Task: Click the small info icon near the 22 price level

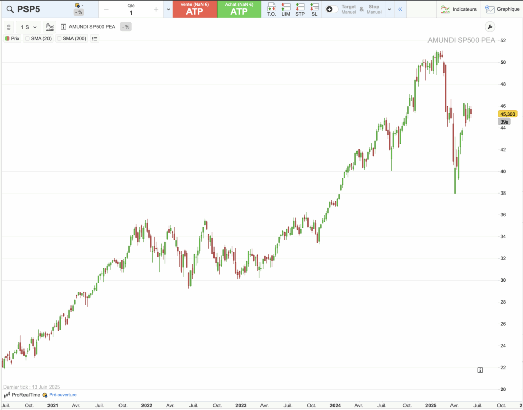Action: pyautogui.click(x=480, y=370)
